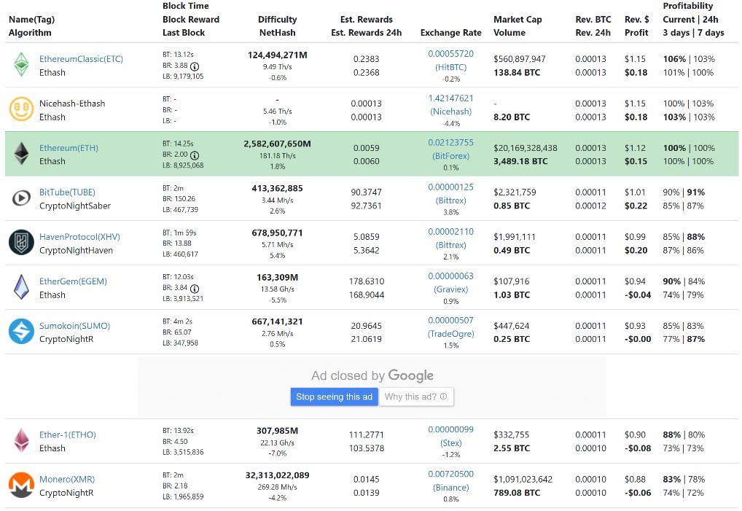Screen dimensions: 742x511
Task: Open the BitTube(TUBE) coin link
Action: [x=67, y=192]
